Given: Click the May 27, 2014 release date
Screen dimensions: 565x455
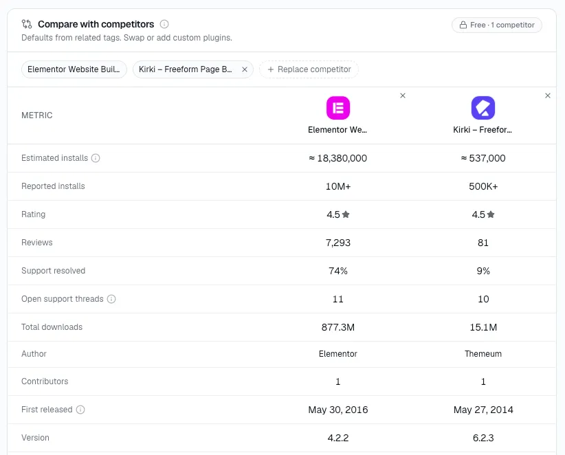Looking at the screenshot, I should [483, 410].
